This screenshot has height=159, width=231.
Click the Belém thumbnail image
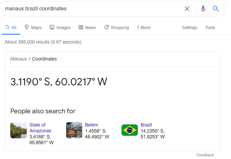74,130
